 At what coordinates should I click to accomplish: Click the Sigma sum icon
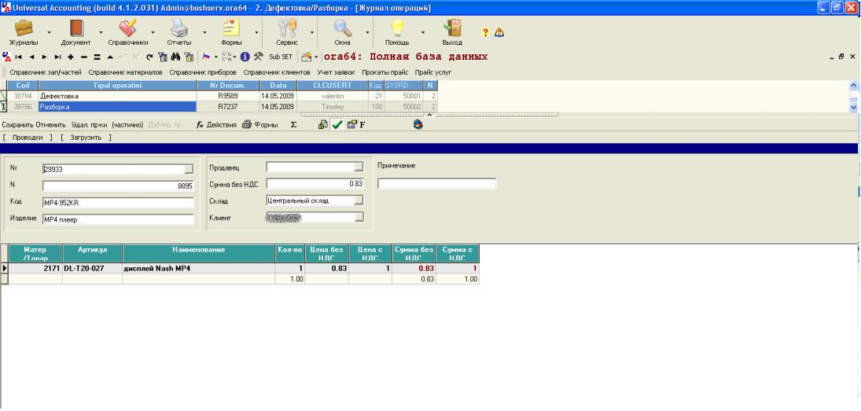[293, 125]
